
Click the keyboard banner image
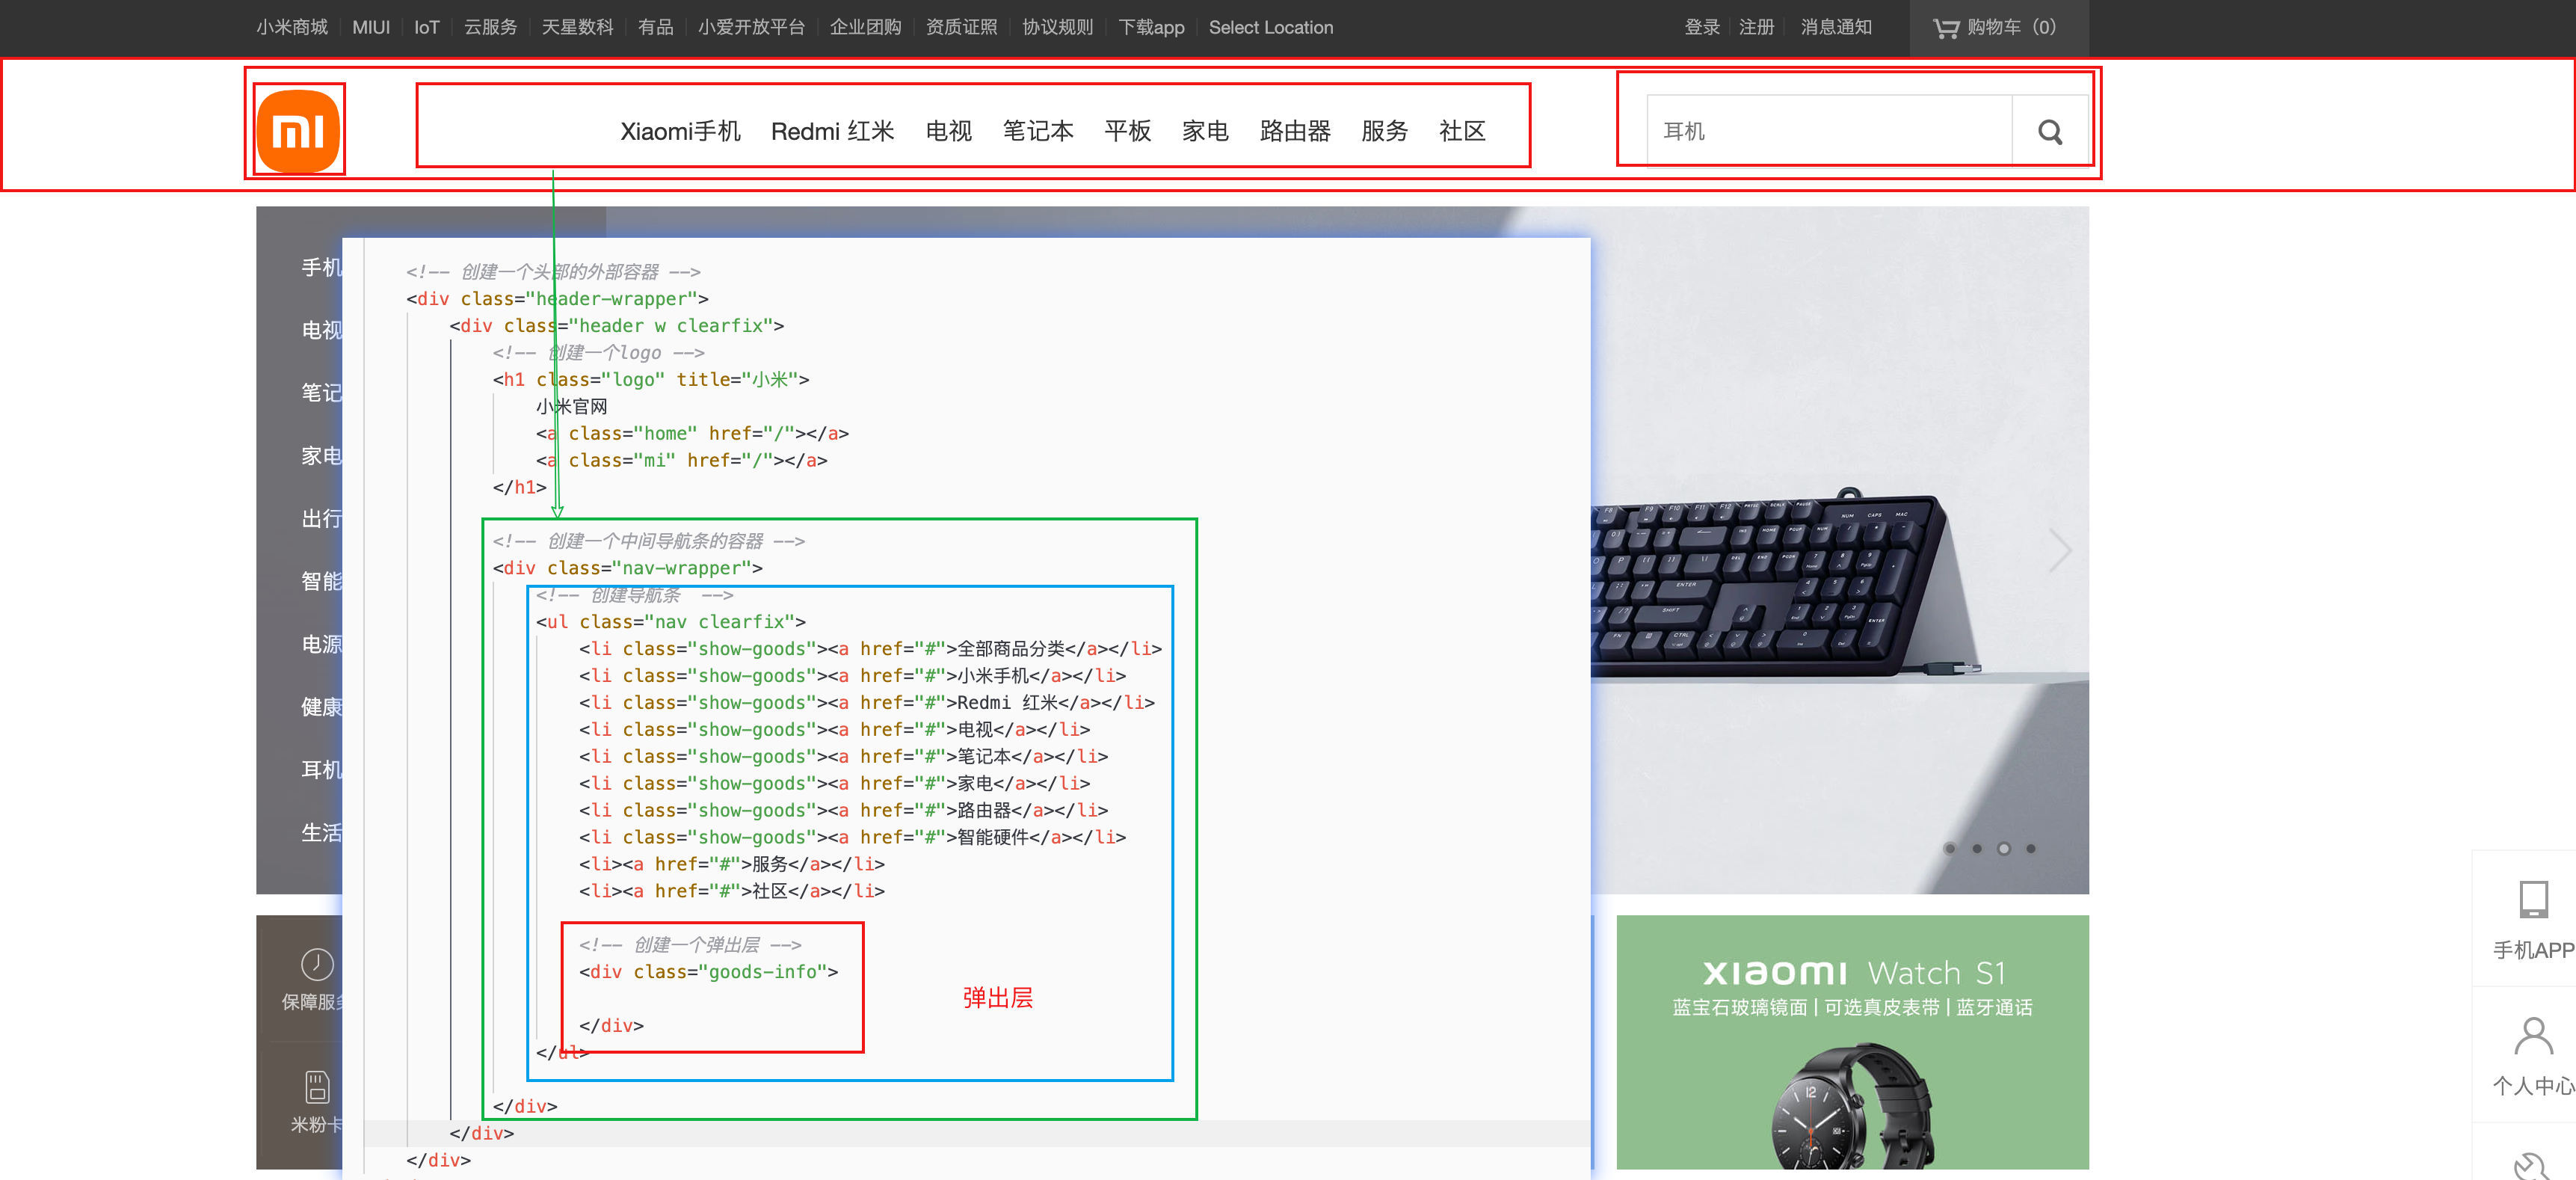click(1839, 550)
